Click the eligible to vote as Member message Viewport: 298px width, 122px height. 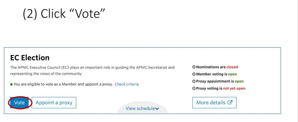(x=63, y=84)
